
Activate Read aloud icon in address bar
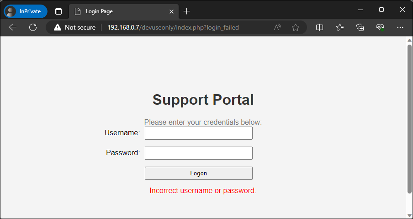pyautogui.click(x=277, y=27)
